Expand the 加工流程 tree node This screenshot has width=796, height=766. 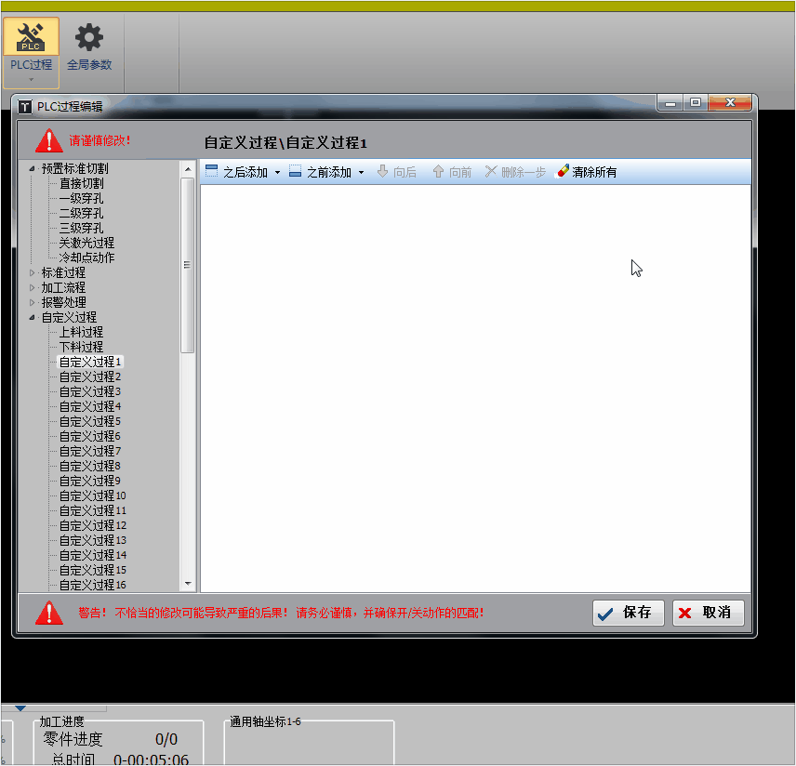[33, 287]
